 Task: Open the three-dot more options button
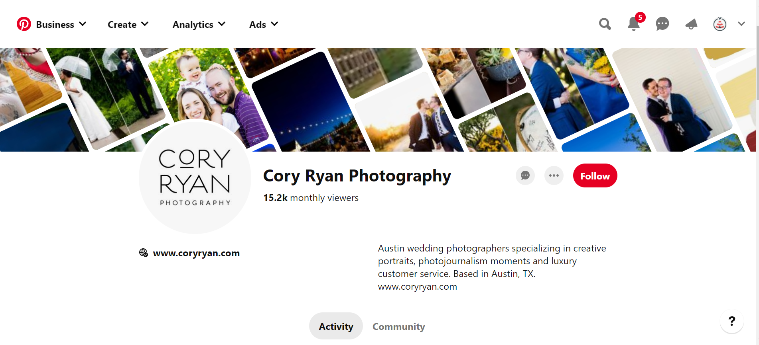click(x=554, y=175)
